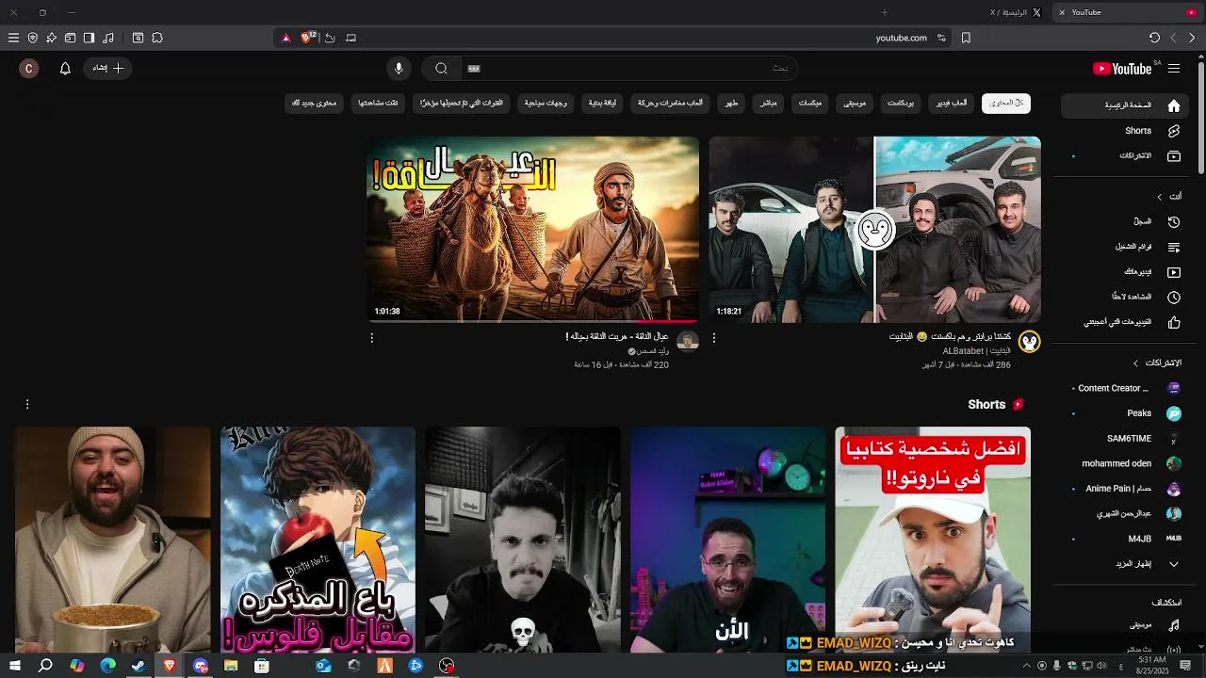Image resolution: width=1206 pixels, height=678 pixels.
Task: Start voice search with the microphone
Action: point(399,69)
